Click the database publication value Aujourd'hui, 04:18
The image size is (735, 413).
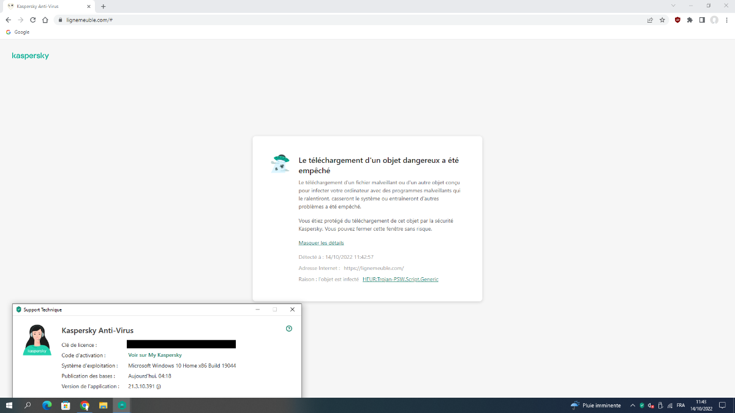(x=149, y=376)
